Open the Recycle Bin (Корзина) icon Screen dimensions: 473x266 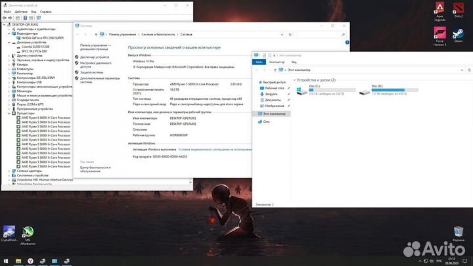(459, 234)
